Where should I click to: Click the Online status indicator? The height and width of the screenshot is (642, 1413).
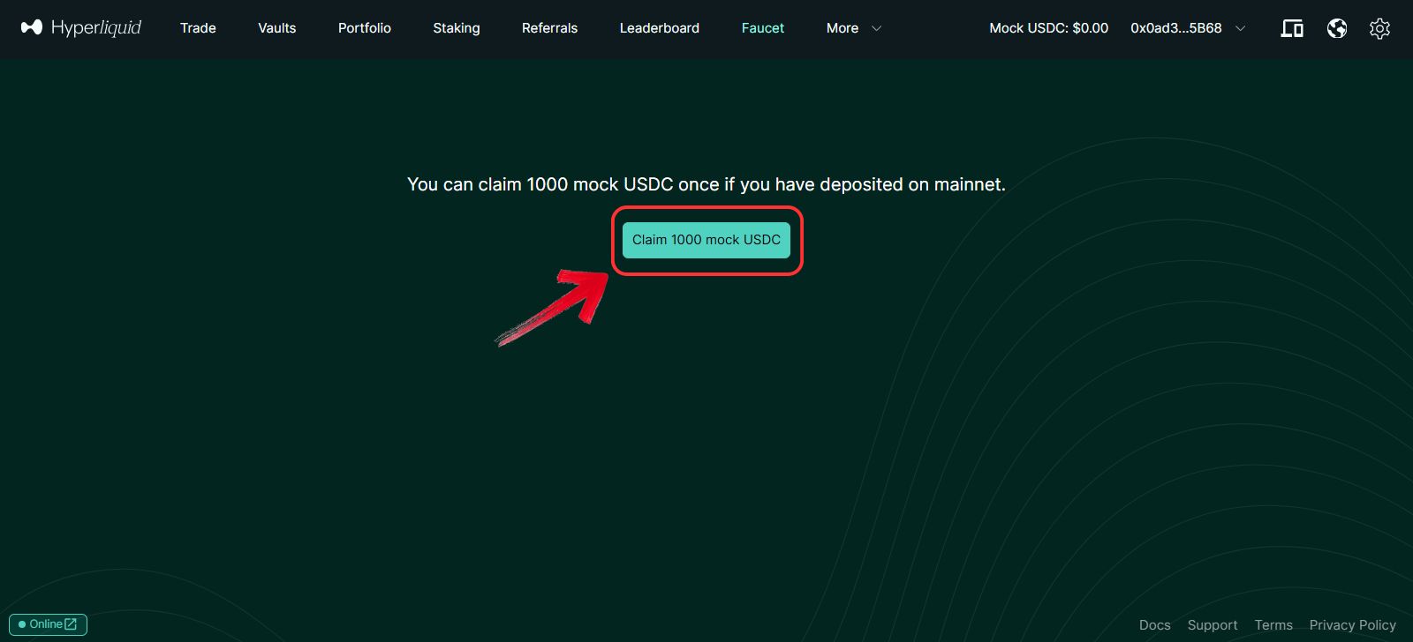(x=49, y=624)
